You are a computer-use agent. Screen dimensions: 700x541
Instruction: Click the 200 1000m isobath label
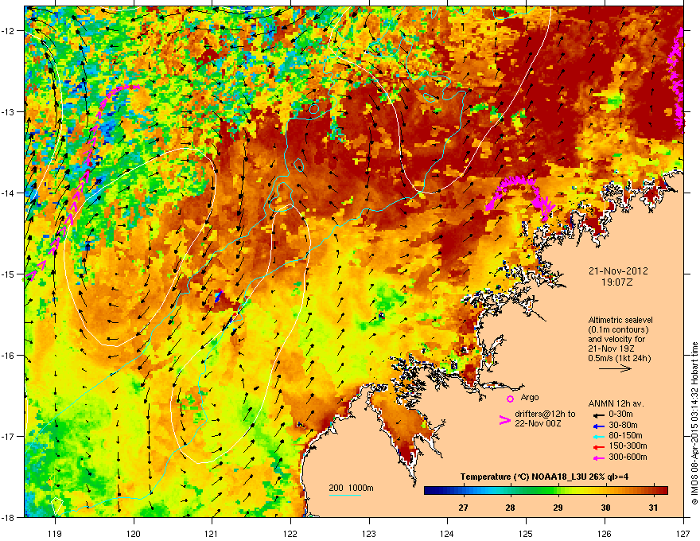point(351,488)
